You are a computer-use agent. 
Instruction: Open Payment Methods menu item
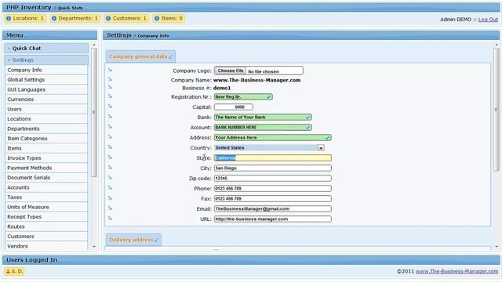point(46,168)
